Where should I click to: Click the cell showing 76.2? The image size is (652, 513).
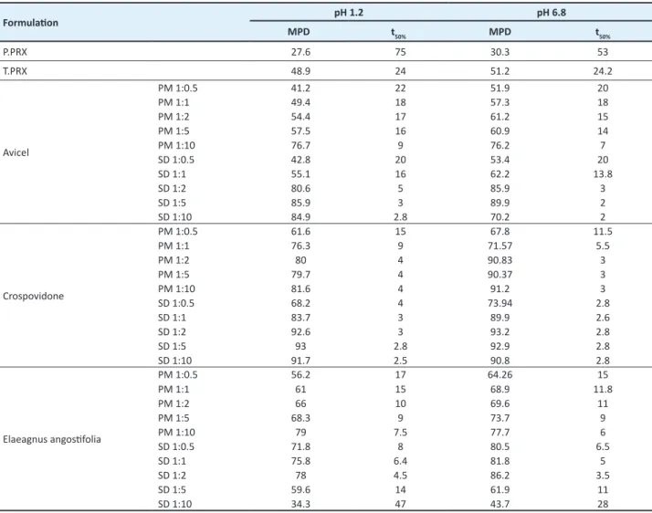pos(500,145)
